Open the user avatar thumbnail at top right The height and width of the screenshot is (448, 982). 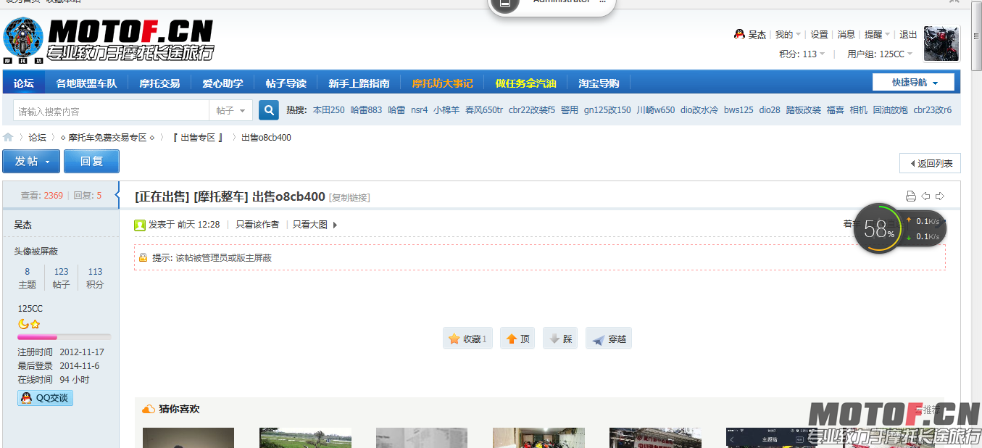941,43
